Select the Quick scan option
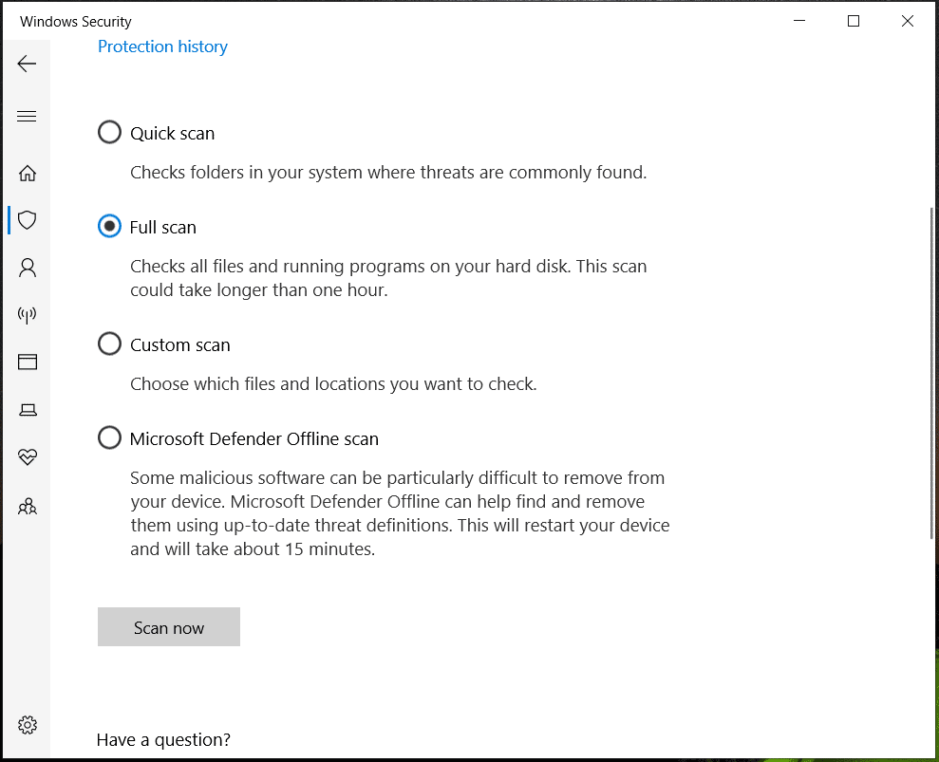The image size is (939, 762). [109, 132]
